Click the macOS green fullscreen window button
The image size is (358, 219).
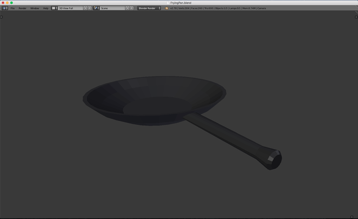tap(11, 3)
